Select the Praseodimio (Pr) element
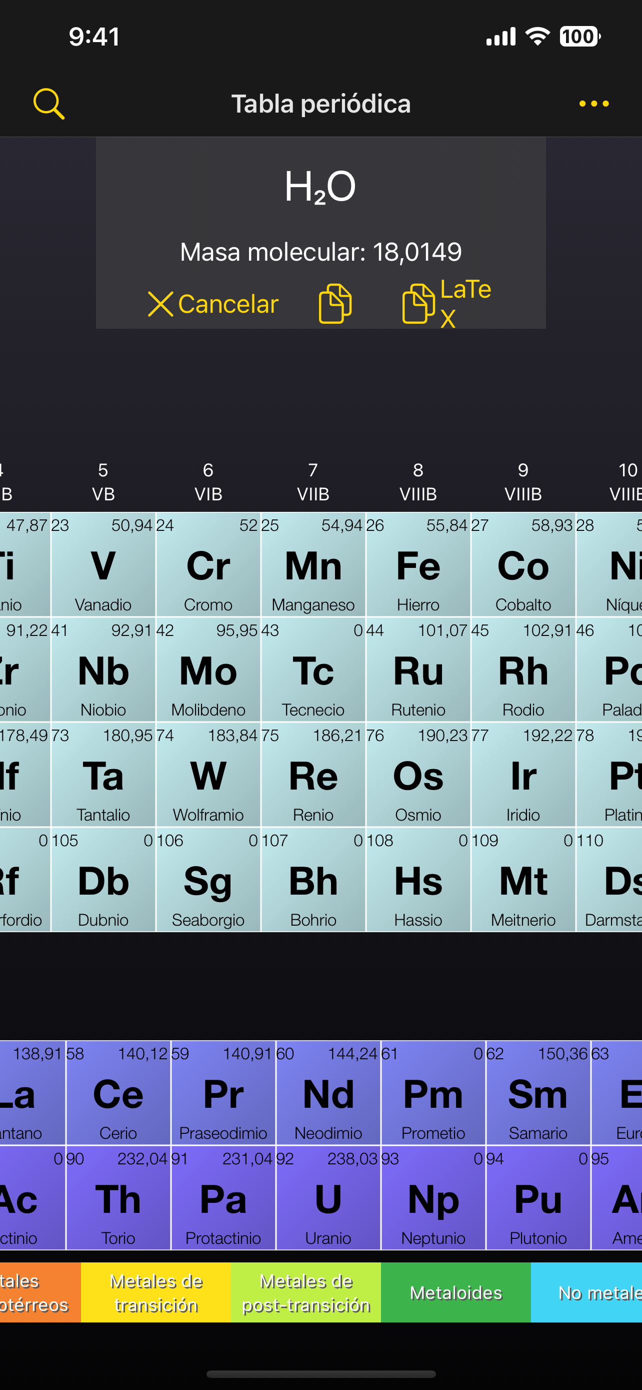 coord(223,1093)
